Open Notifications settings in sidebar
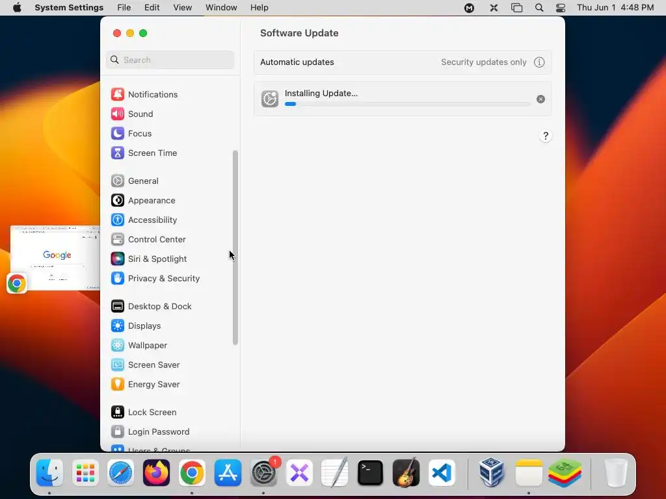The image size is (666, 499). tap(144, 94)
